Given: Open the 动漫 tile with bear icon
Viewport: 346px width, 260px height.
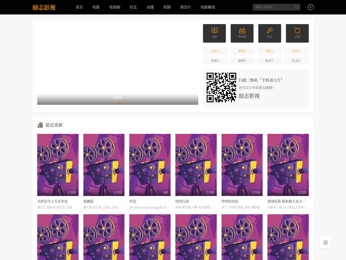Looking at the screenshot, I should 297,33.
